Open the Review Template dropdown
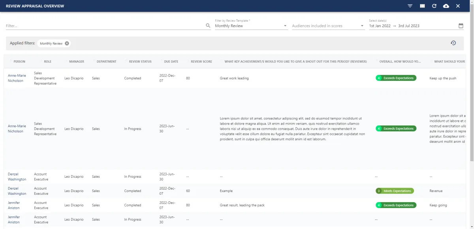 (251, 26)
